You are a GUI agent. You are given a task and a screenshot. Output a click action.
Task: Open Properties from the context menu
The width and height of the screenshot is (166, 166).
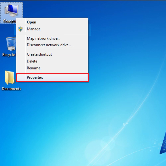(x=52, y=77)
